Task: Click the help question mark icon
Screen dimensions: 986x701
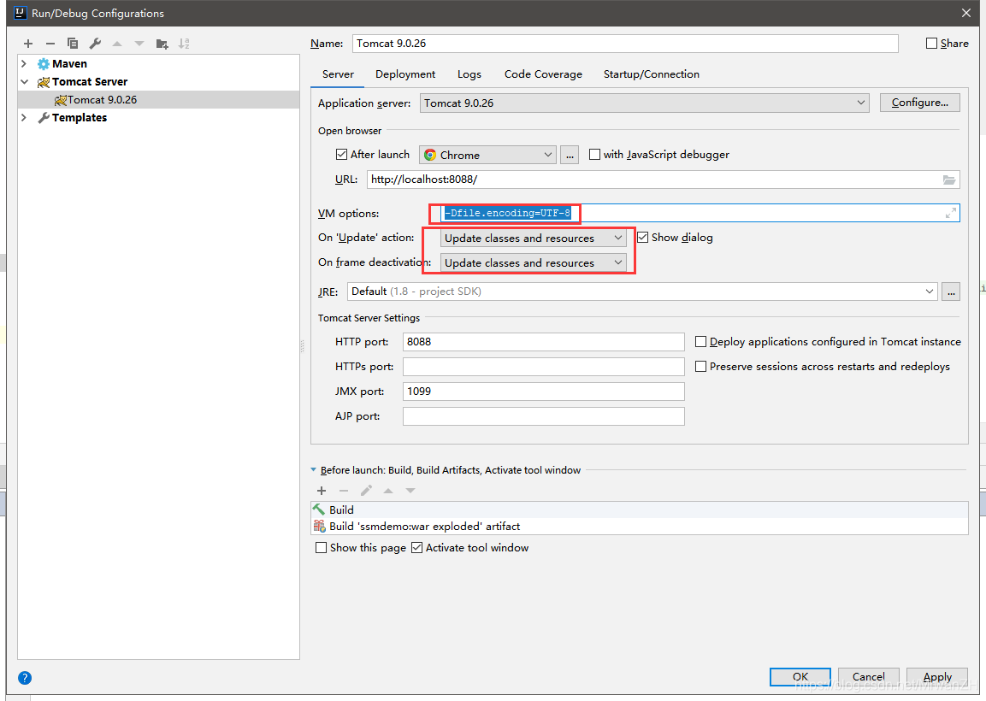Action: tap(25, 678)
